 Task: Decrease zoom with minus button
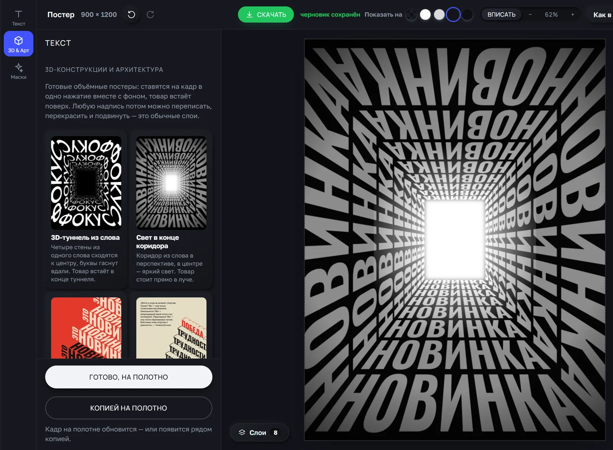tap(530, 15)
